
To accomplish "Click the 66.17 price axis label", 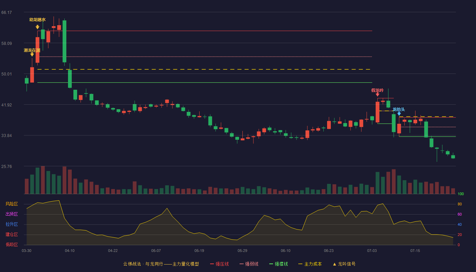I will 6,13.
